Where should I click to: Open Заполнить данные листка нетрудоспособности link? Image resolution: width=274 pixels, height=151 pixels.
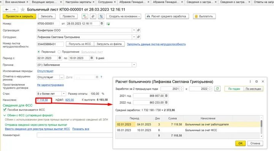pos(156,44)
